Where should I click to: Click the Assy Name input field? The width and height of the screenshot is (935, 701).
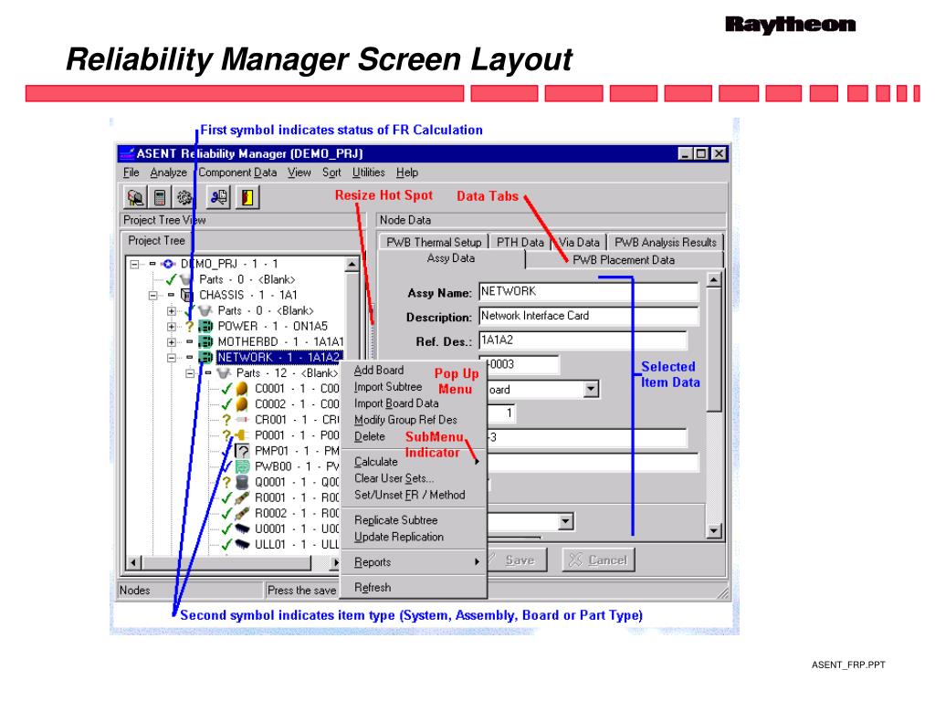[x=589, y=291]
